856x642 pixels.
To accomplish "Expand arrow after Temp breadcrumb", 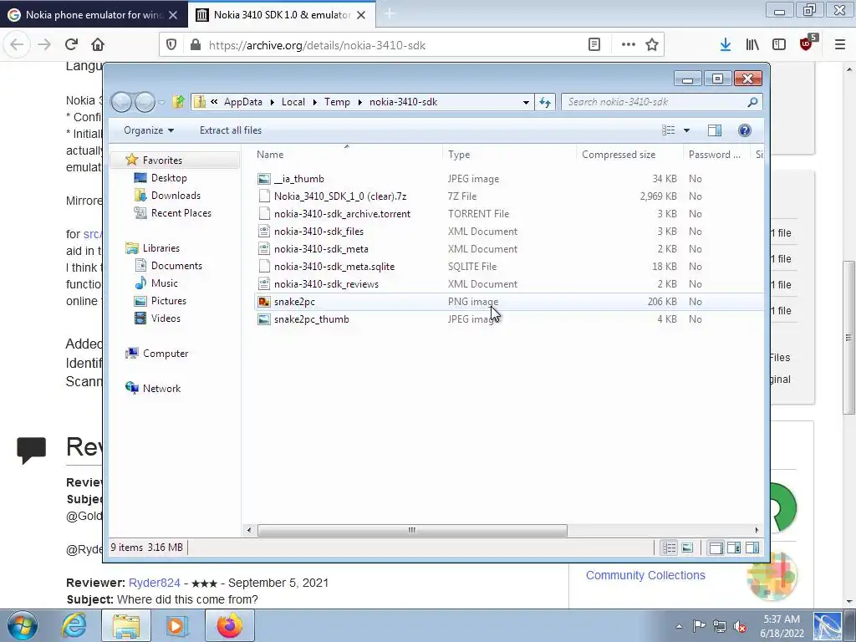I will coord(359,102).
